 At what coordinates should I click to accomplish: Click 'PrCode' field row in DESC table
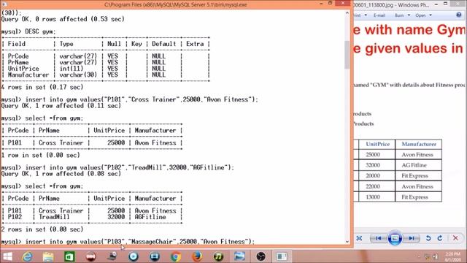tap(18, 56)
